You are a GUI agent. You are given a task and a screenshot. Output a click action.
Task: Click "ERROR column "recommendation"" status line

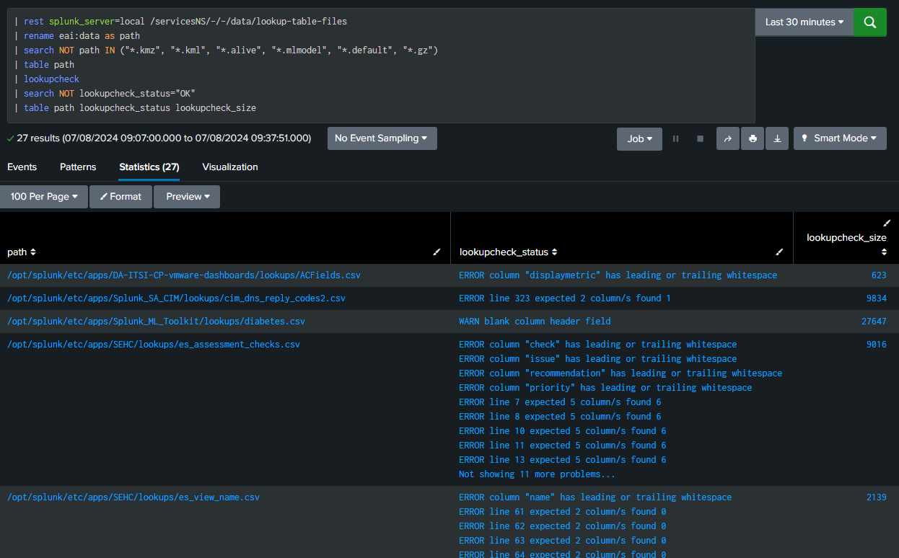point(620,373)
